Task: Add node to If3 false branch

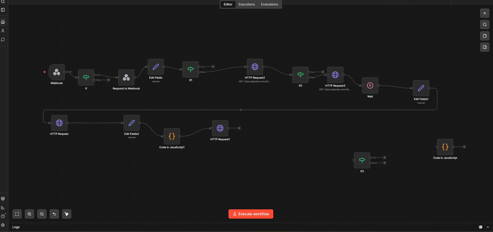Action: [x=384, y=163]
